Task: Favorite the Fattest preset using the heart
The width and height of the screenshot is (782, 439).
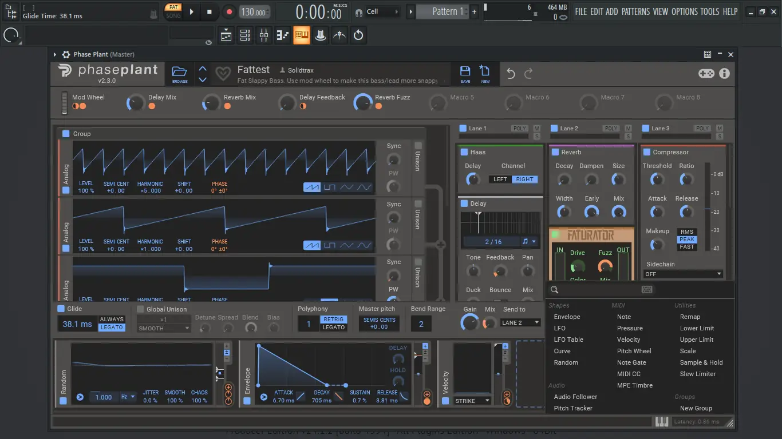Action: [x=223, y=74]
